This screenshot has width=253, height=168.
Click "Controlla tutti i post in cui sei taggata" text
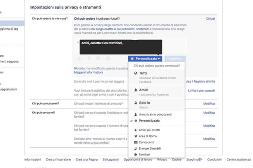click(x=99, y=82)
